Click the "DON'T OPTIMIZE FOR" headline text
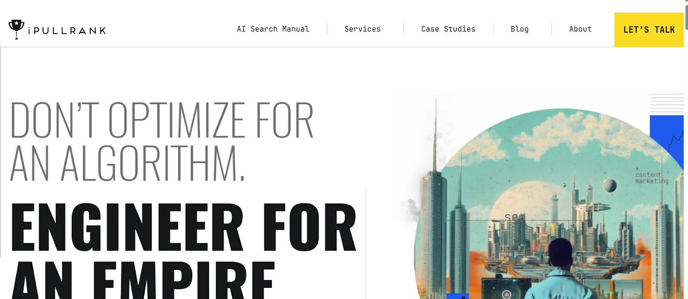This screenshot has width=688, height=299. point(162,121)
